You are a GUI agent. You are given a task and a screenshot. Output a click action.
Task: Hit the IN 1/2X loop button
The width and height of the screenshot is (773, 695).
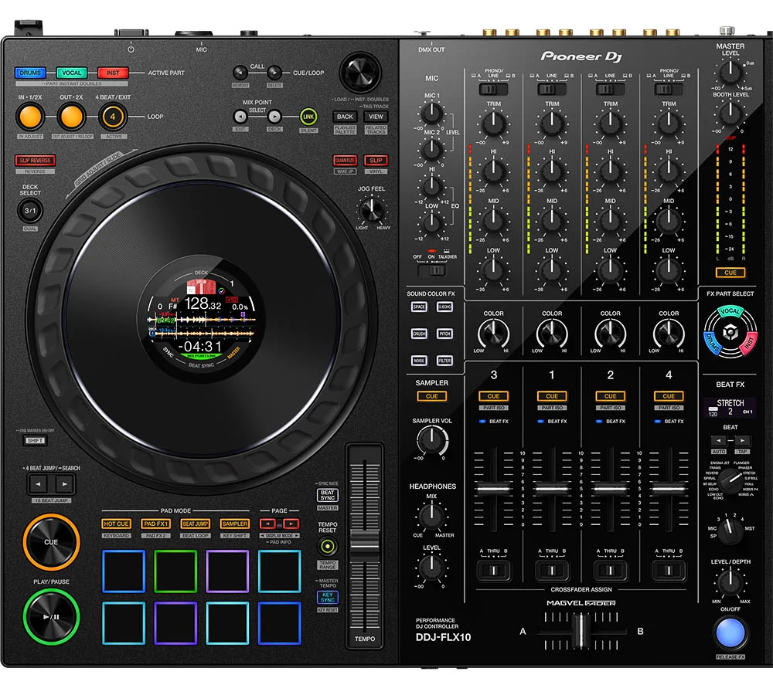[x=30, y=117]
